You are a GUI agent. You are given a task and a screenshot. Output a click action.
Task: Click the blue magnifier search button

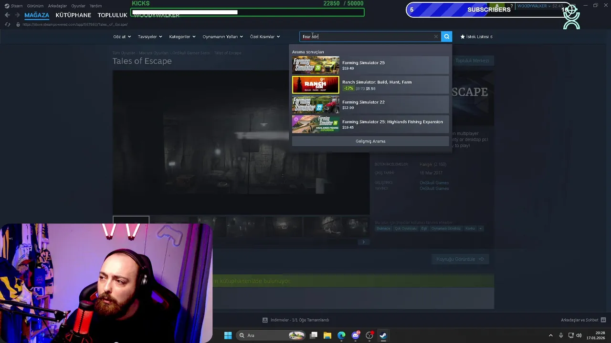tap(446, 36)
